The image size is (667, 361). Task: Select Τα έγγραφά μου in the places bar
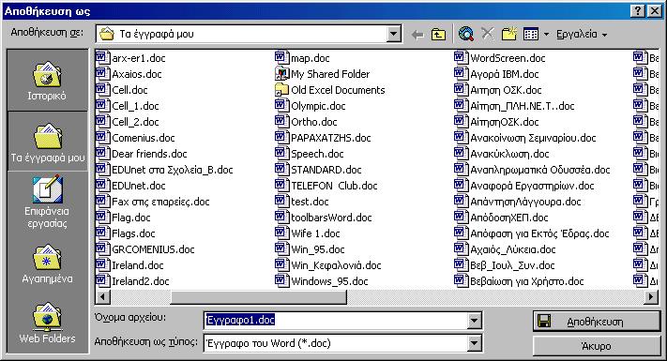pos(47,142)
